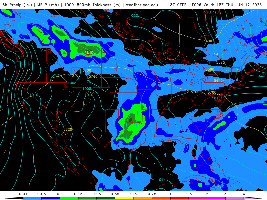Click the 0.01 value on the precip scale
The width and height of the screenshot is (267, 200).
pyautogui.click(x=23, y=194)
